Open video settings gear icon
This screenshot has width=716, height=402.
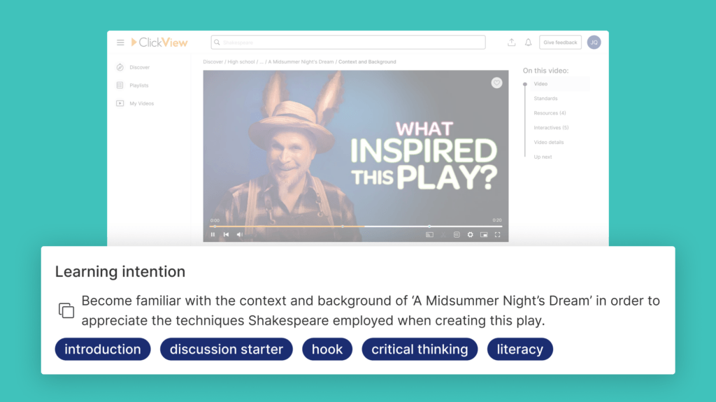470,235
